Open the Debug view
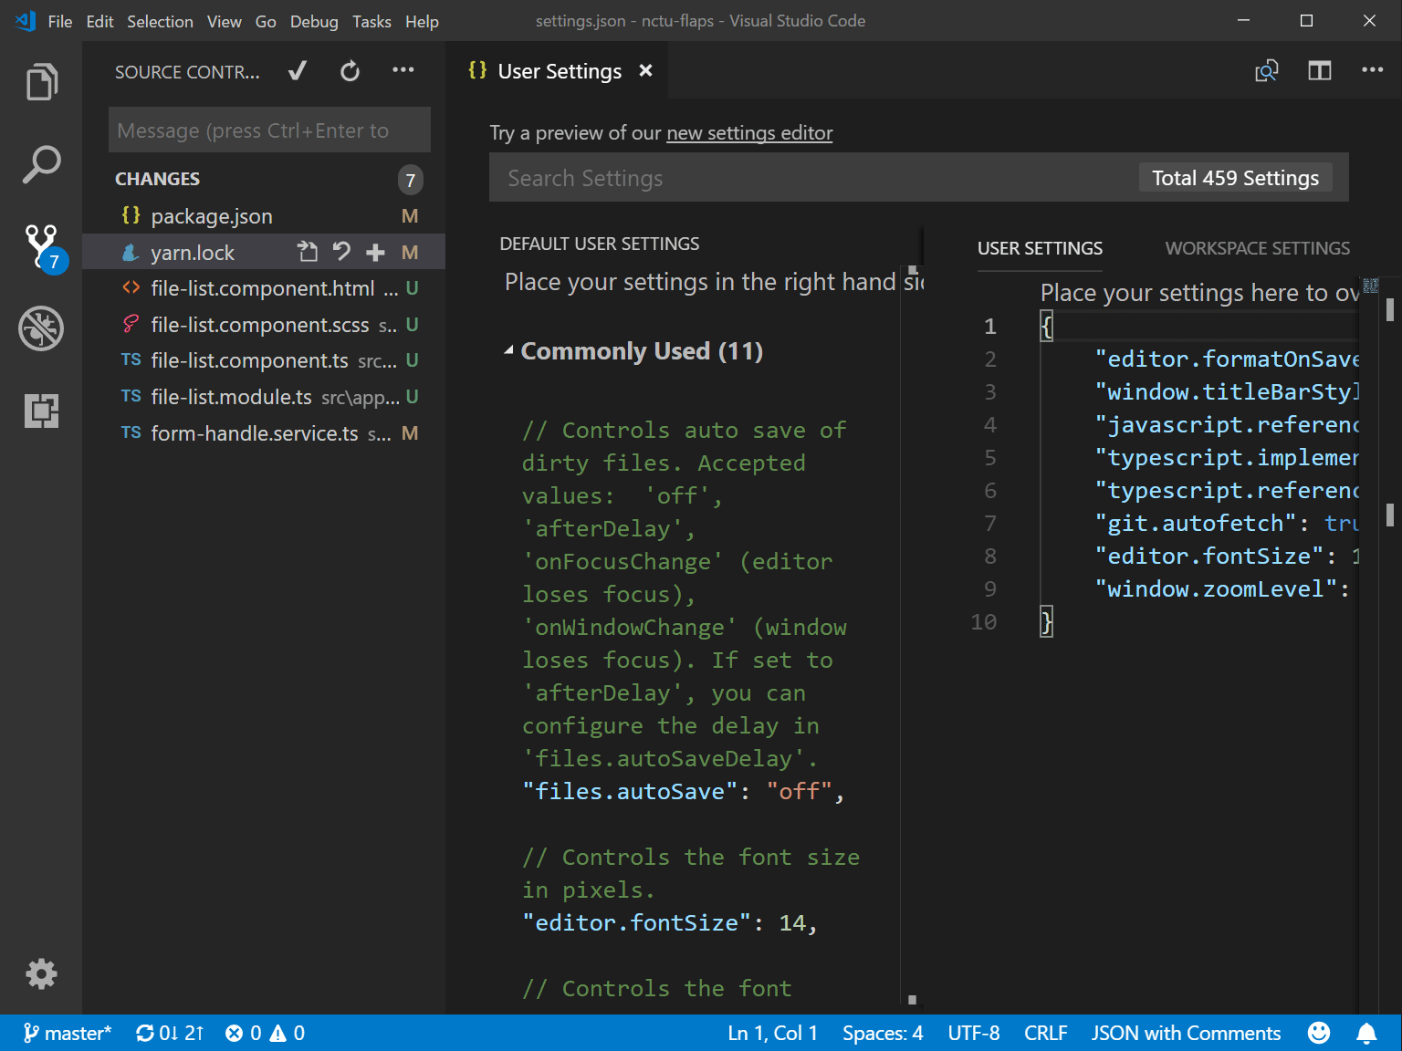The width and height of the screenshot is (1402, 1051). coord(41,329)
